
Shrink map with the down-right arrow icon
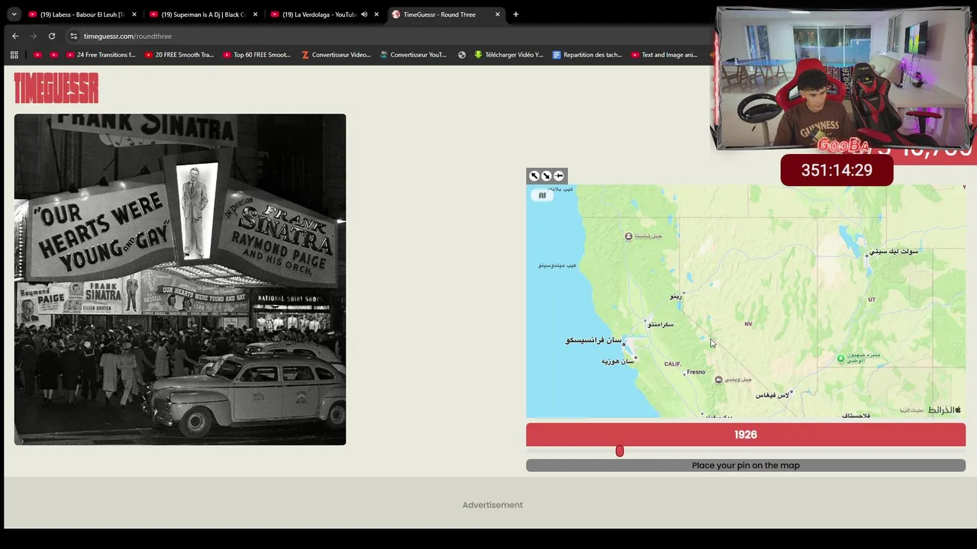[x=547, y=176]
